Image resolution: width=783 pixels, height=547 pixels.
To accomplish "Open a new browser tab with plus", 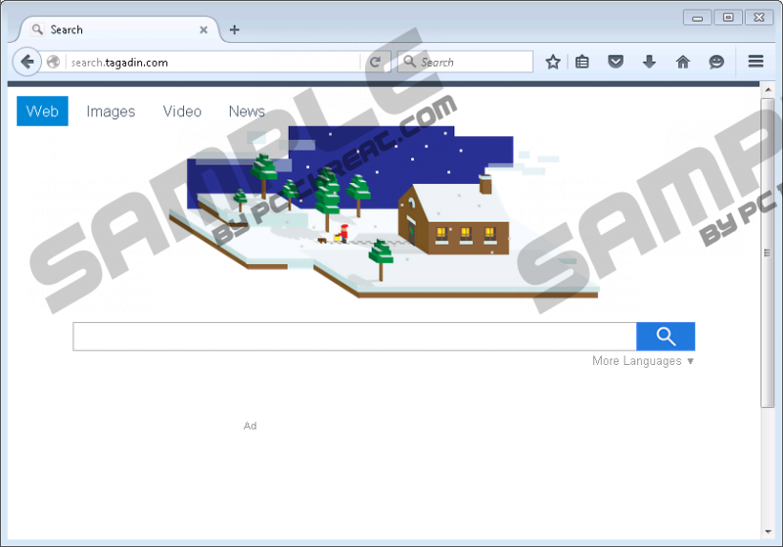I will 234,29.
